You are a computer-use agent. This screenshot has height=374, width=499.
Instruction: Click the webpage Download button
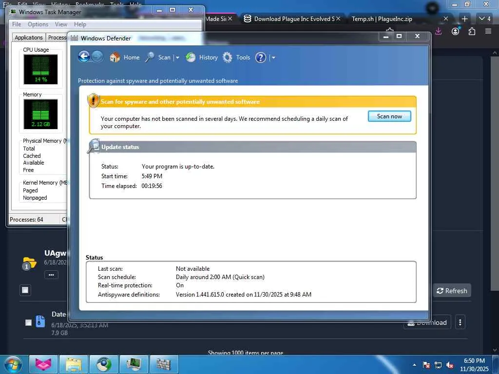click(x=427, y=322)
